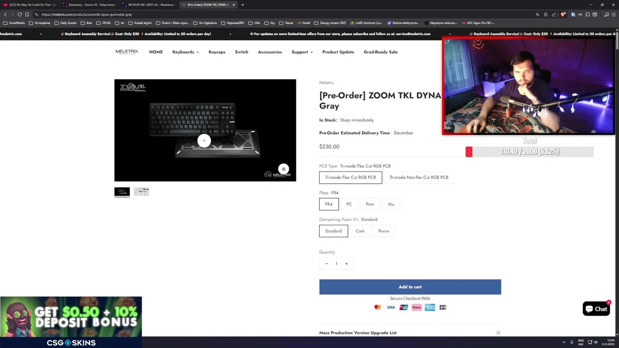Expand Mass Production Version Upgrade List
The image size is (619, 348).
click(410, 333)
